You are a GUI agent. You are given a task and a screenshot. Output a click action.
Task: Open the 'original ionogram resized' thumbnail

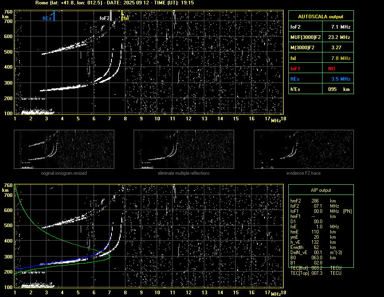point(64,149)
